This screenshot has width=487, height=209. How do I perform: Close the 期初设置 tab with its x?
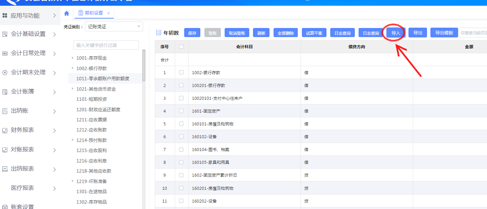pyautogui.click(x=109, y=13)
